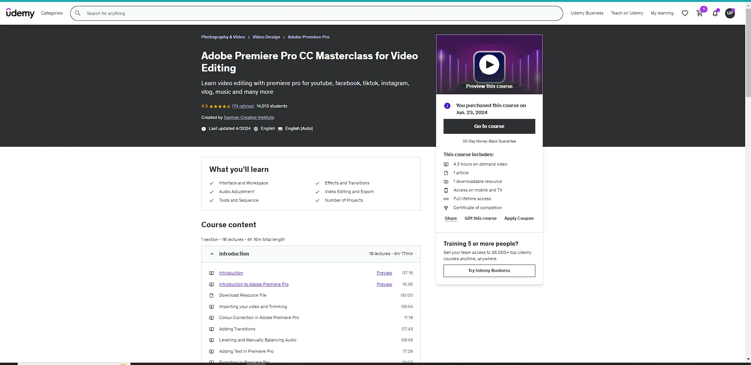Click the search for anything field

(316, 13)
